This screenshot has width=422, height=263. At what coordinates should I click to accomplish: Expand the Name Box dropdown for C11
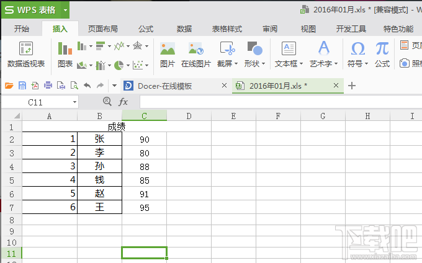74,102
